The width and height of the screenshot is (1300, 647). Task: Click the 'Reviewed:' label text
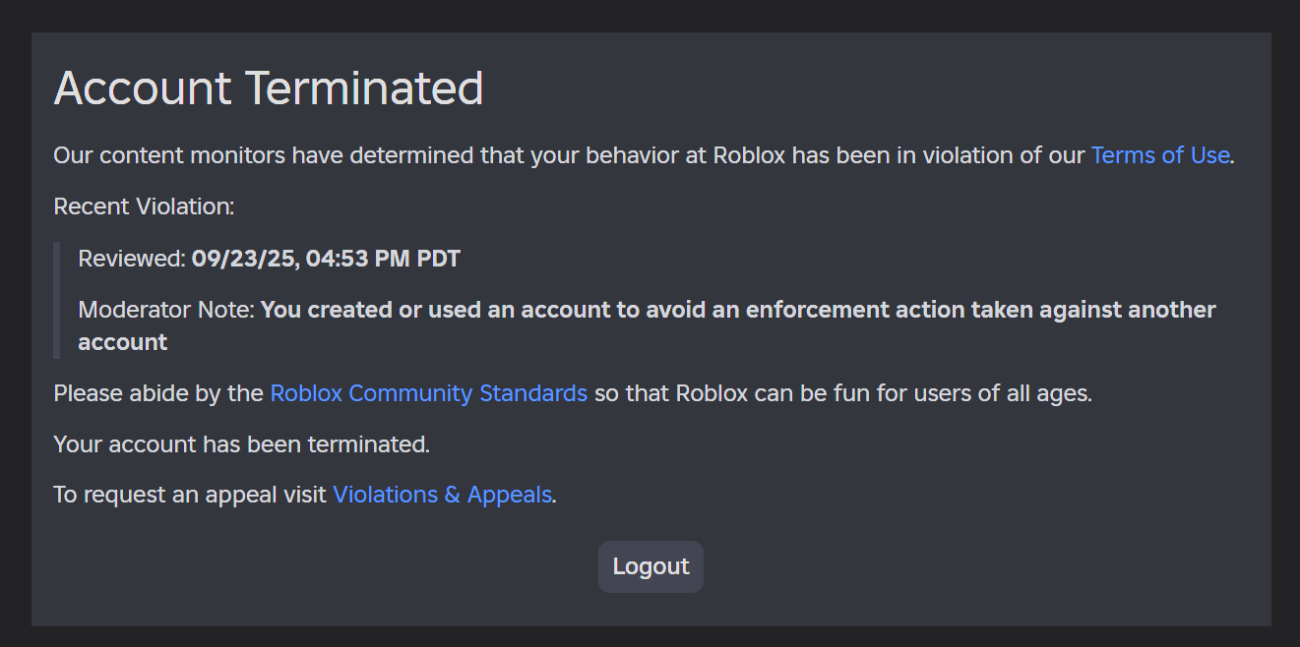(x=131, y=259)
